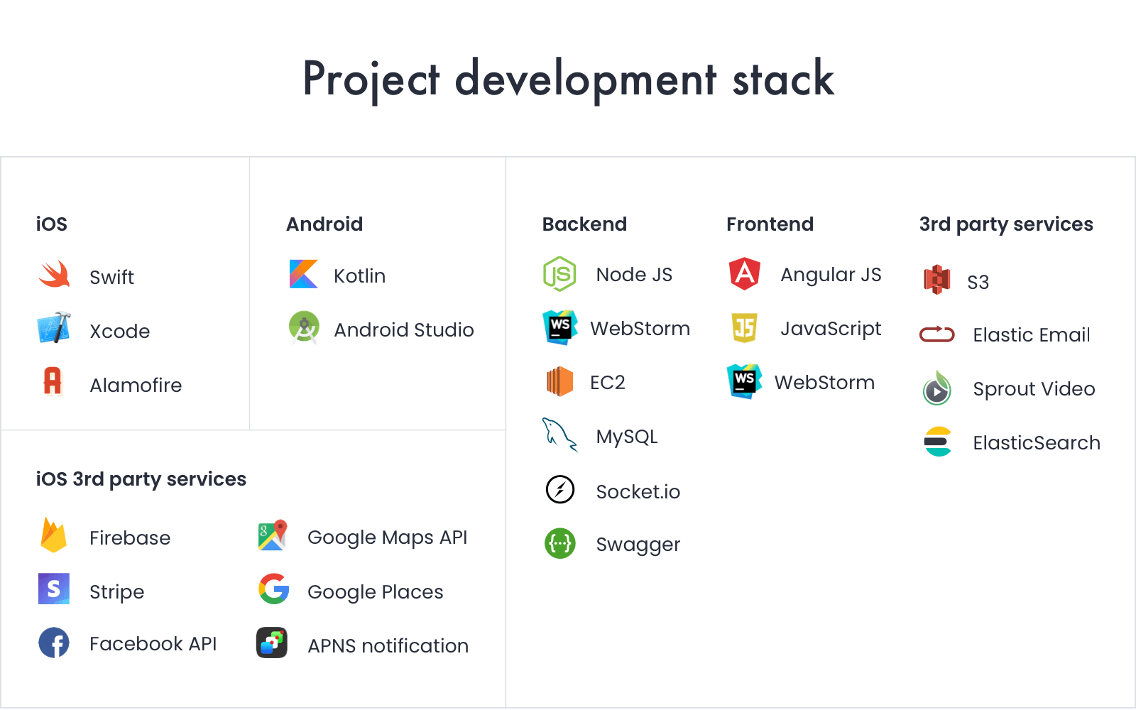1136x710 pixels.
Task: Select the "Angular JS" text
Action: click(x=831, y=275)
